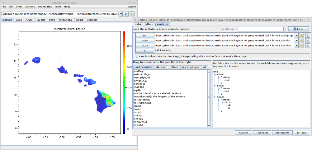Switch to the script tab

79,20
